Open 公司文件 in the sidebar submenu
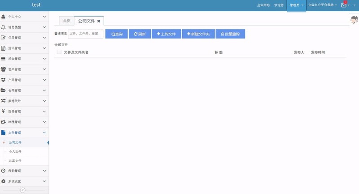This screenshot has height=194, width=359. 15,142
